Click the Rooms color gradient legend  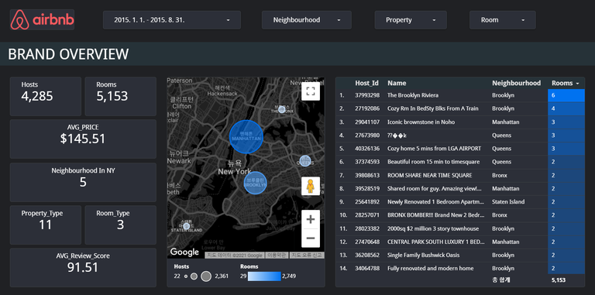[x=264, y=276]
